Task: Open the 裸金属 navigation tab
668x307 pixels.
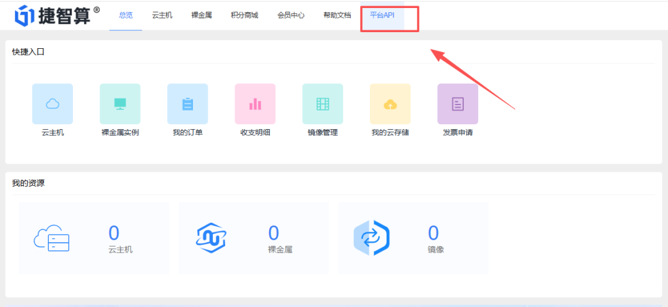Action: point(202,15)
